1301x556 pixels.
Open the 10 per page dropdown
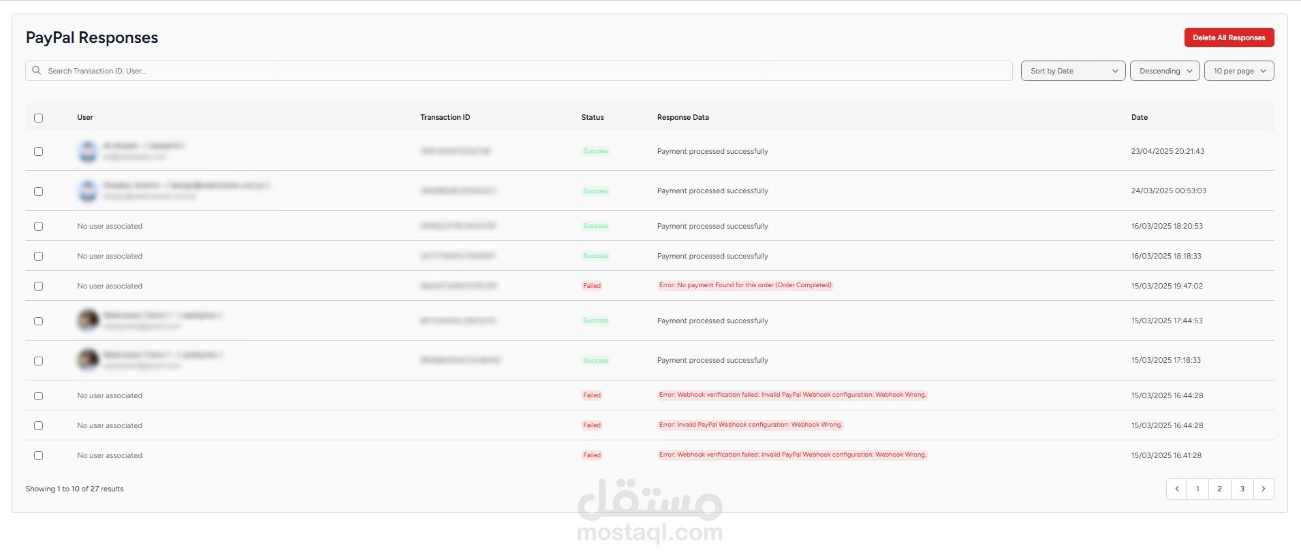pyautogui.click(x=1239, y=71)
